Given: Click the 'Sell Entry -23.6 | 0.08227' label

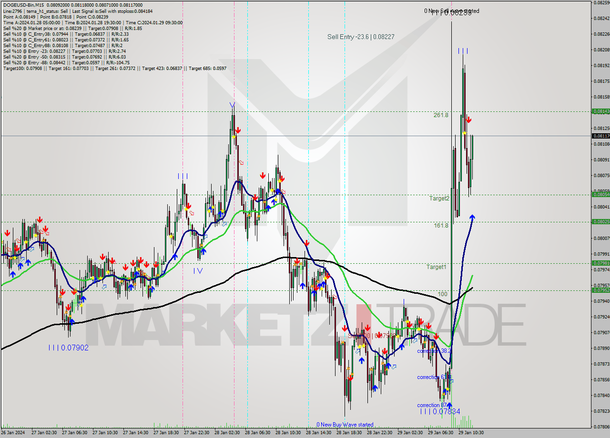Looking at the screenshot, I should [361, 37].
